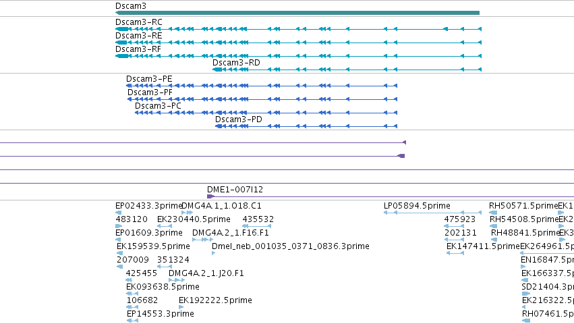Select the DMG4A.2_1.F16.F1 feature label
574x324 pixels.
(231, 233)
